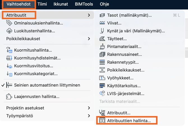Screen dimensions: 188x130
Task: Choose Luokitustenhallinta... menu entry
Action: pyautogui.click(x=47, y=31)
